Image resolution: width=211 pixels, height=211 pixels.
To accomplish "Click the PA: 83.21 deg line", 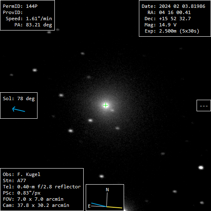I will pyautogui.click(x=33, y=25).
